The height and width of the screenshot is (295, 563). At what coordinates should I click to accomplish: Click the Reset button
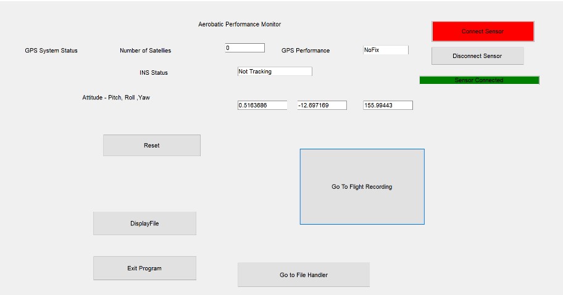152,146
